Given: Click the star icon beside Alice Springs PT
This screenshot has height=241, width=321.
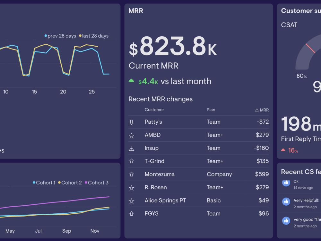Looking at the screenshot, I should click(x=132, y=201).
